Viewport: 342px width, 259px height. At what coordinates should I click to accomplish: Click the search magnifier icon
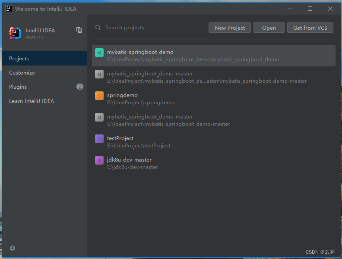(x=98, y=28)
